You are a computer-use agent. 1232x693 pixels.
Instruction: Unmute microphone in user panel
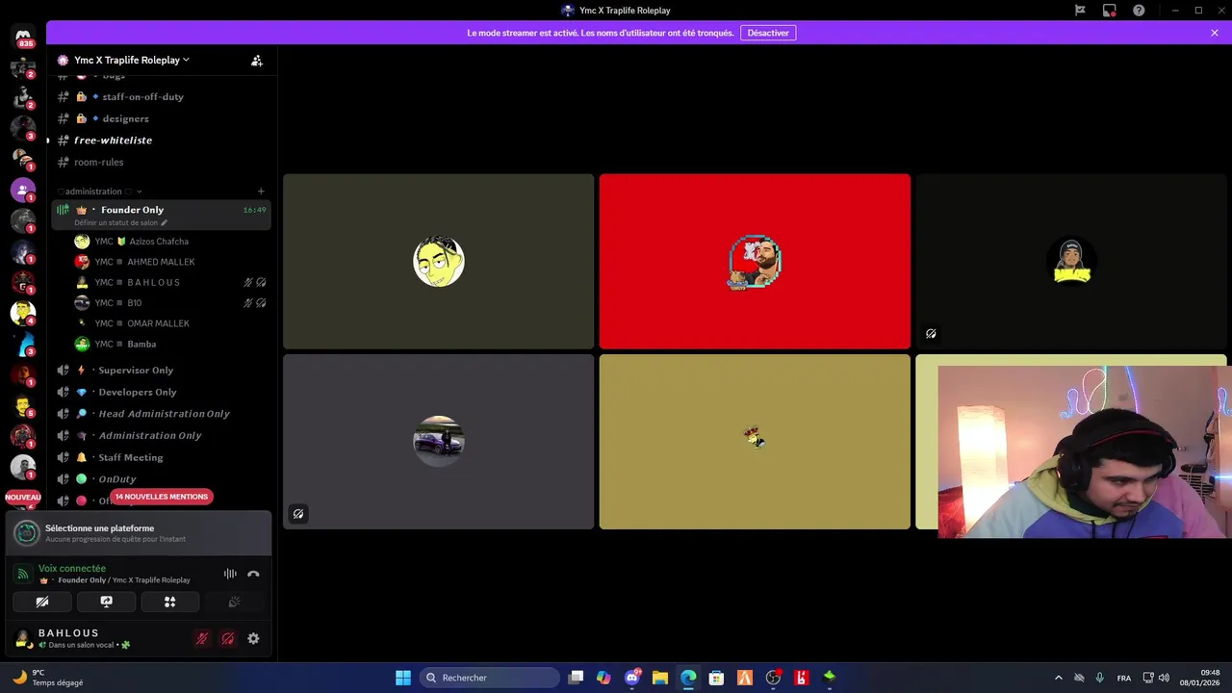coord(202,638)
